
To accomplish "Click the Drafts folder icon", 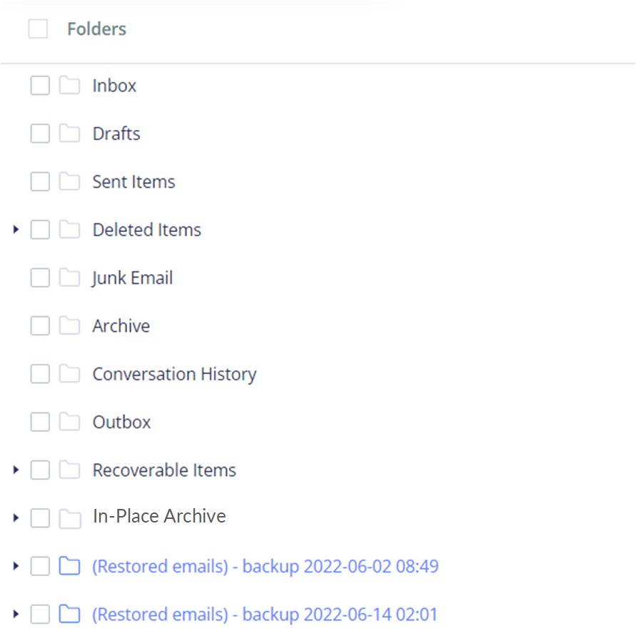I will tap(69, 133).
